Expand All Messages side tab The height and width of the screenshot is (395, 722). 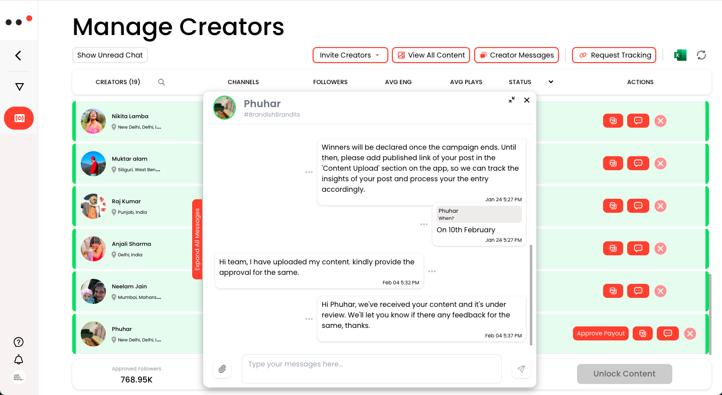click(x=197, y=239)
